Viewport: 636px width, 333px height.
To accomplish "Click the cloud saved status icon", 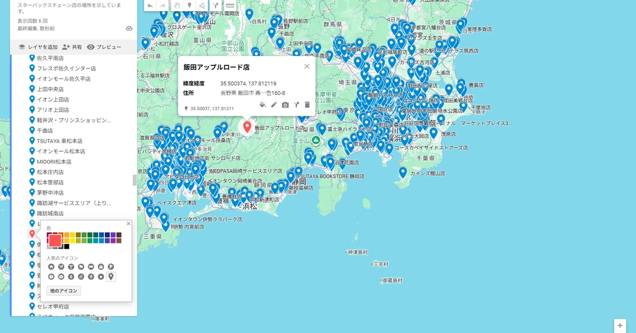I will point(129,28).
